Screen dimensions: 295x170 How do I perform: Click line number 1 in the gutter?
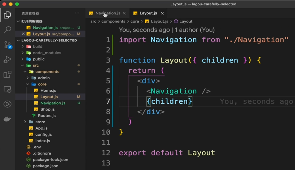tap(108, 40)
